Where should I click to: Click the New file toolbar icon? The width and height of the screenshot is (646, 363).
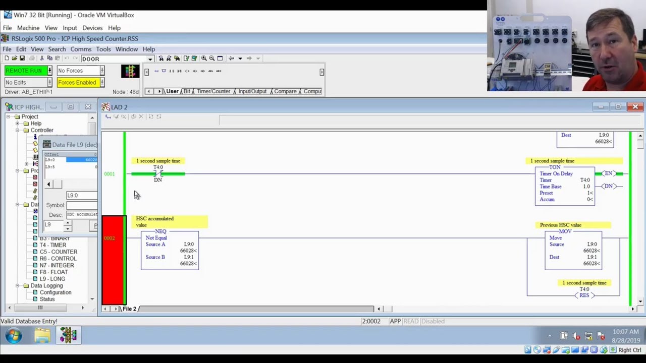[x=7, y=58]
